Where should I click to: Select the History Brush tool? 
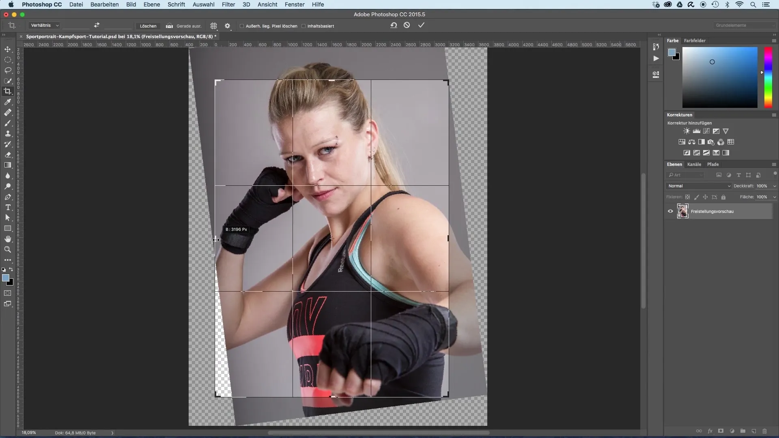8,144
